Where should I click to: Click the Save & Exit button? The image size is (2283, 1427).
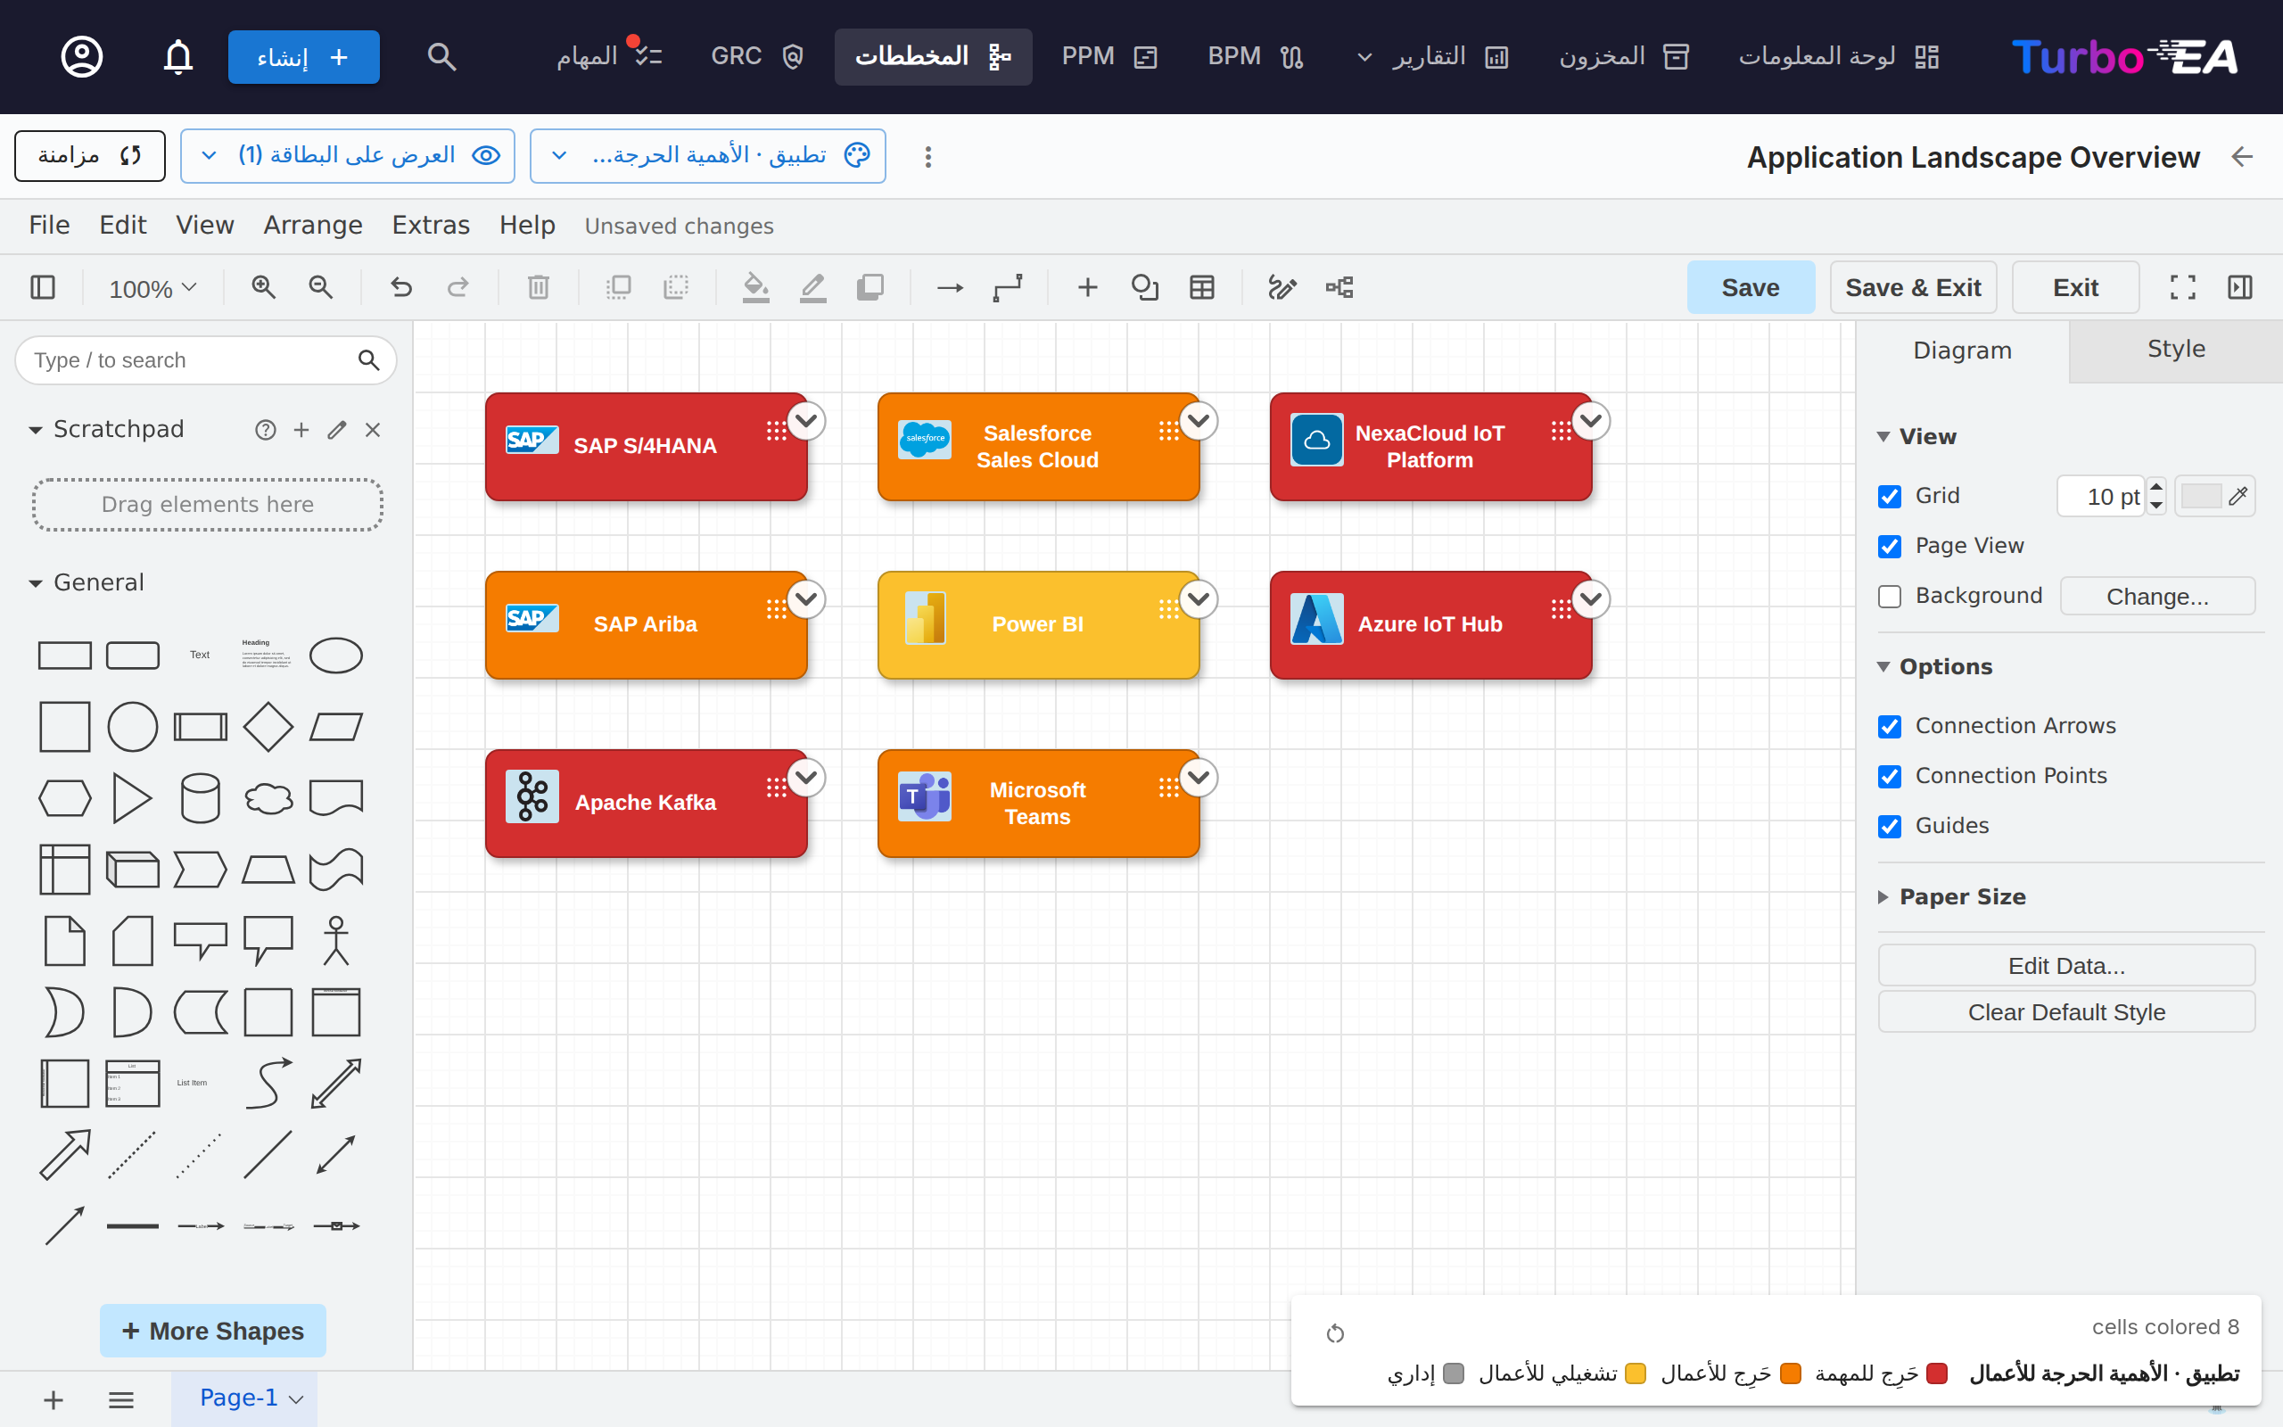[x=1913, y=288]
